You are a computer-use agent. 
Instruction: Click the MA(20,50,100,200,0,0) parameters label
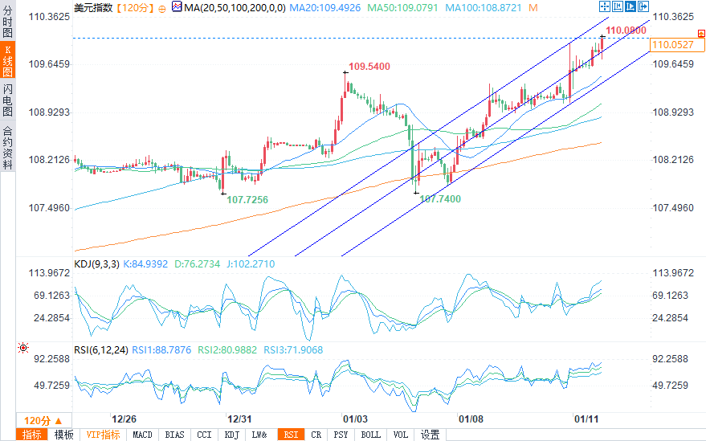coord(235,8)
